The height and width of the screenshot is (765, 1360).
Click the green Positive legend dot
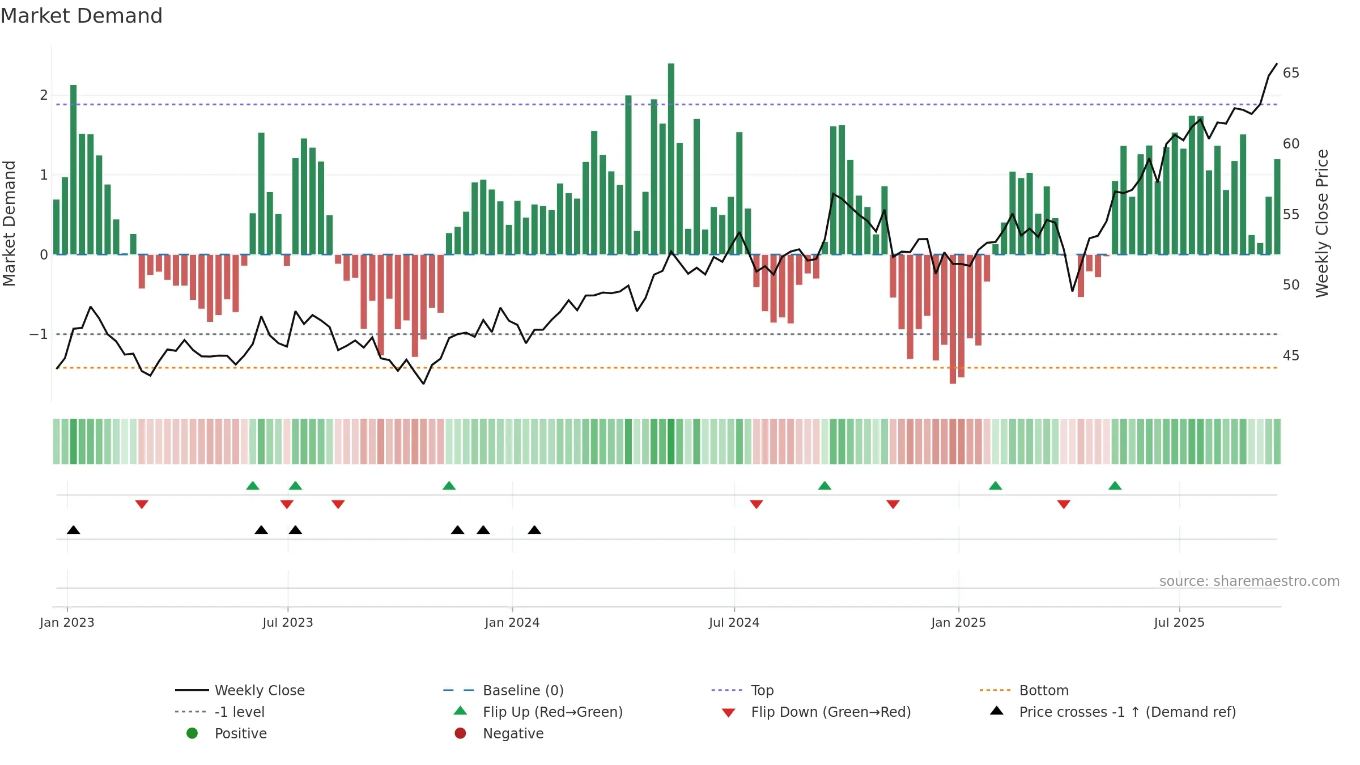point(192,733)
